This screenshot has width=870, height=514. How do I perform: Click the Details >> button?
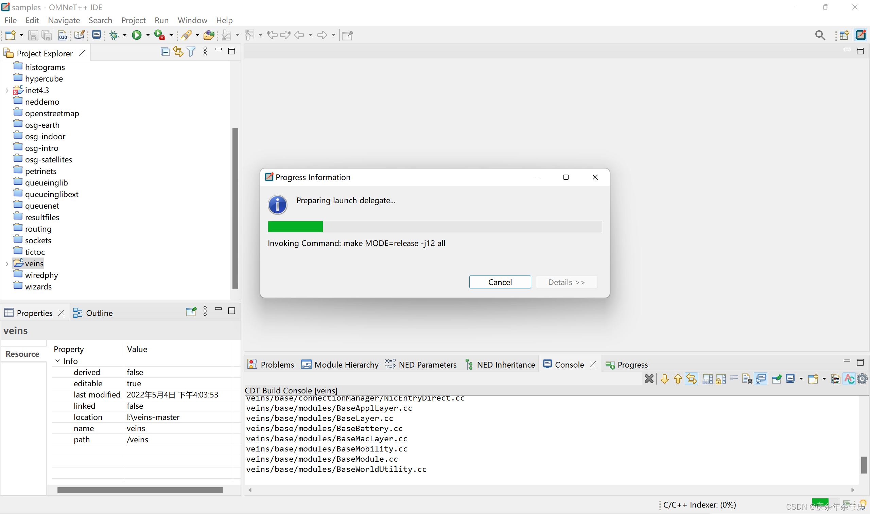[x=566, y=282]
